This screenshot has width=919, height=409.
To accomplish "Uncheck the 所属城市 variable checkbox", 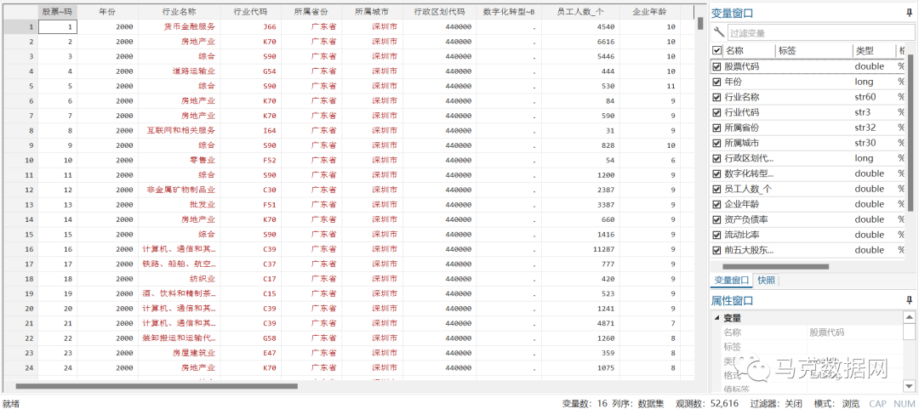I will (x=716, y=143).
